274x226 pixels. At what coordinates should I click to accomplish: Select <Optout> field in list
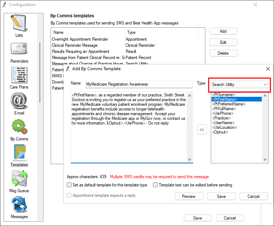(237, 132)
